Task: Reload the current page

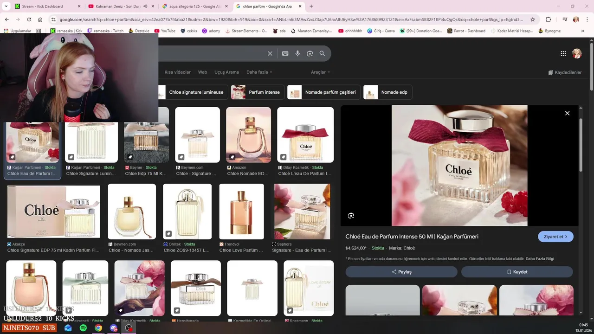Action: 29,19
